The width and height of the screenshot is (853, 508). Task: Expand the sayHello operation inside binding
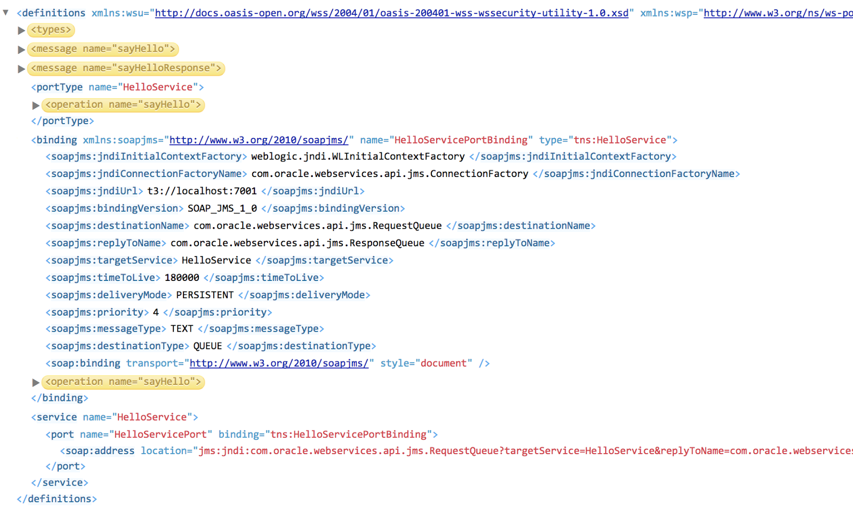36,382
